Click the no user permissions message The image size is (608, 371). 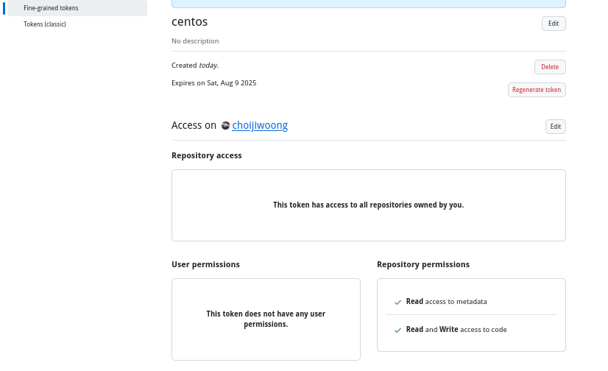click(266, 319)
